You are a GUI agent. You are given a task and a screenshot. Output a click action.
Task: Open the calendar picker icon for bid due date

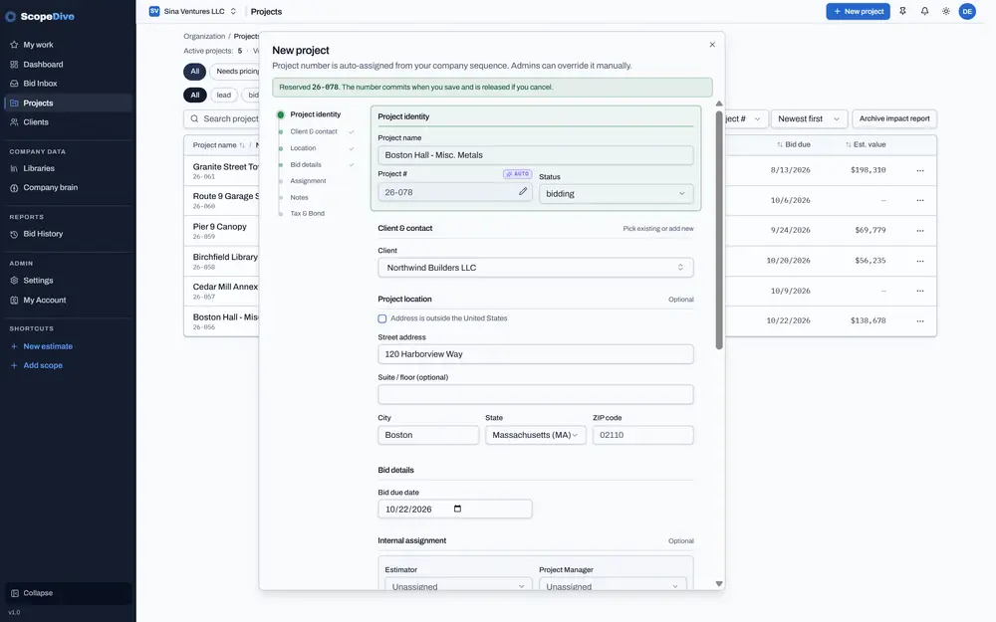(x=457, y=509)
